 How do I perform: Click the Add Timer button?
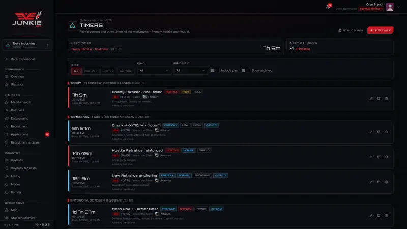[380, 30]
